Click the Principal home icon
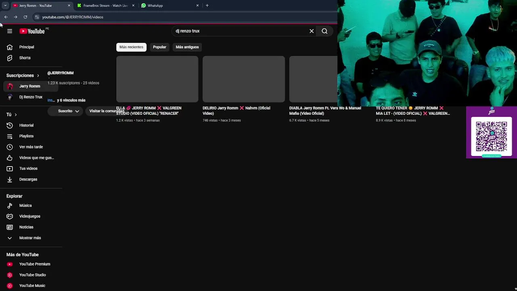The image size is (517, 291). pyautogui.click(x=10, y=47)
